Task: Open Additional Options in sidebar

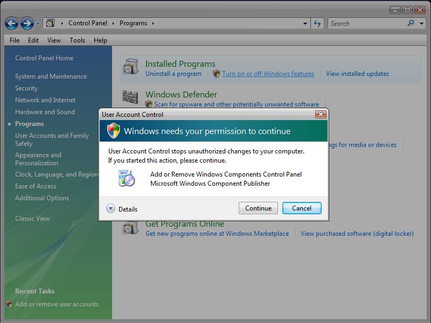Action: point(42,198)
